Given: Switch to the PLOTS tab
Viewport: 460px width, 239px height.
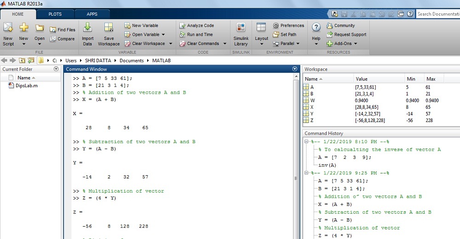Looking at the screenshot, I should click(x=55, y=14).
